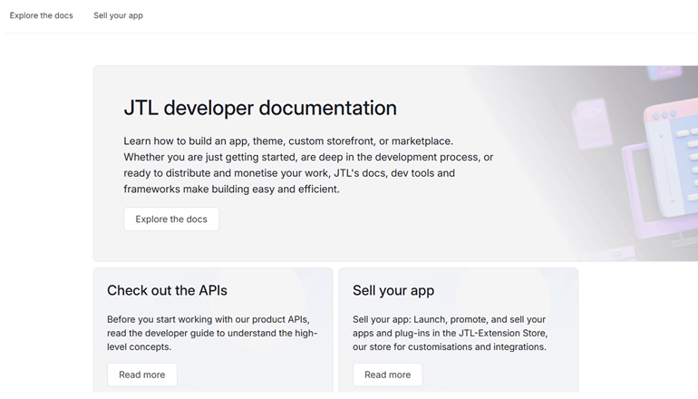Click the three window dots in illustration
698x399 pixels.
coord(664,115)
